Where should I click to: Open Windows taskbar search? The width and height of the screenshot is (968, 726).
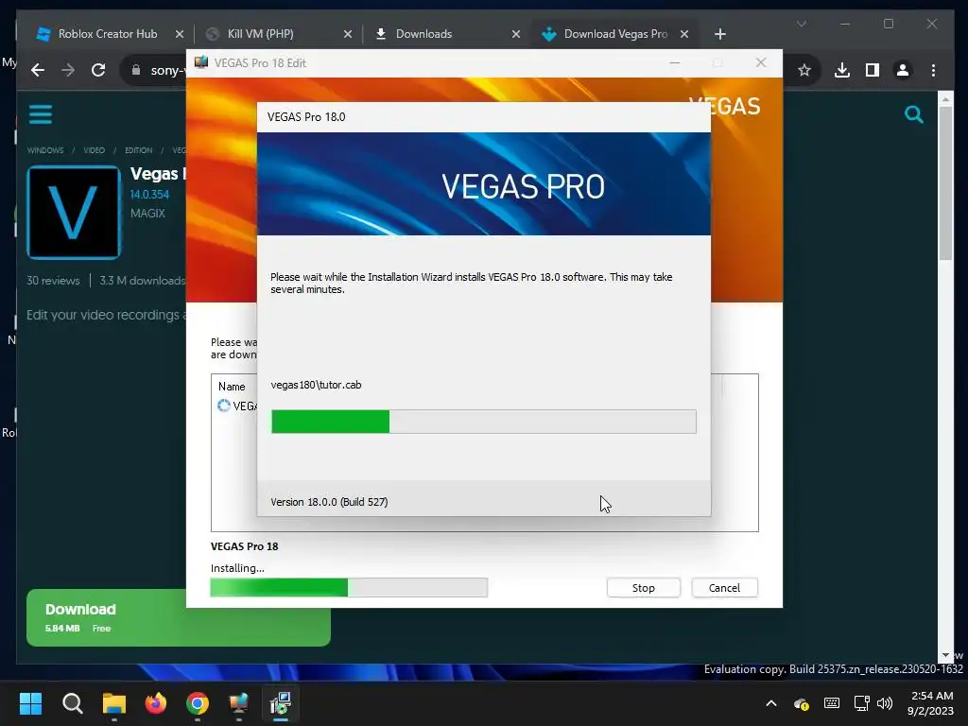point(72,703)
